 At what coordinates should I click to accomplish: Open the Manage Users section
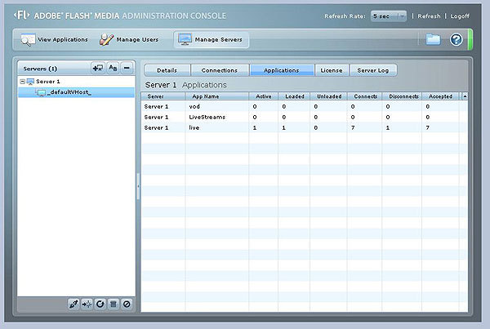coord(129,40)
